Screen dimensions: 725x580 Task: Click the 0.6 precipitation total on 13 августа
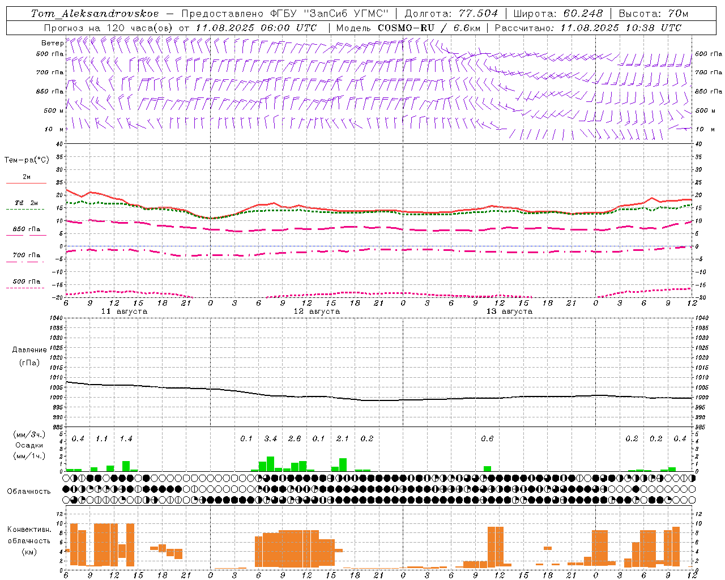click(x=487, y=439)
